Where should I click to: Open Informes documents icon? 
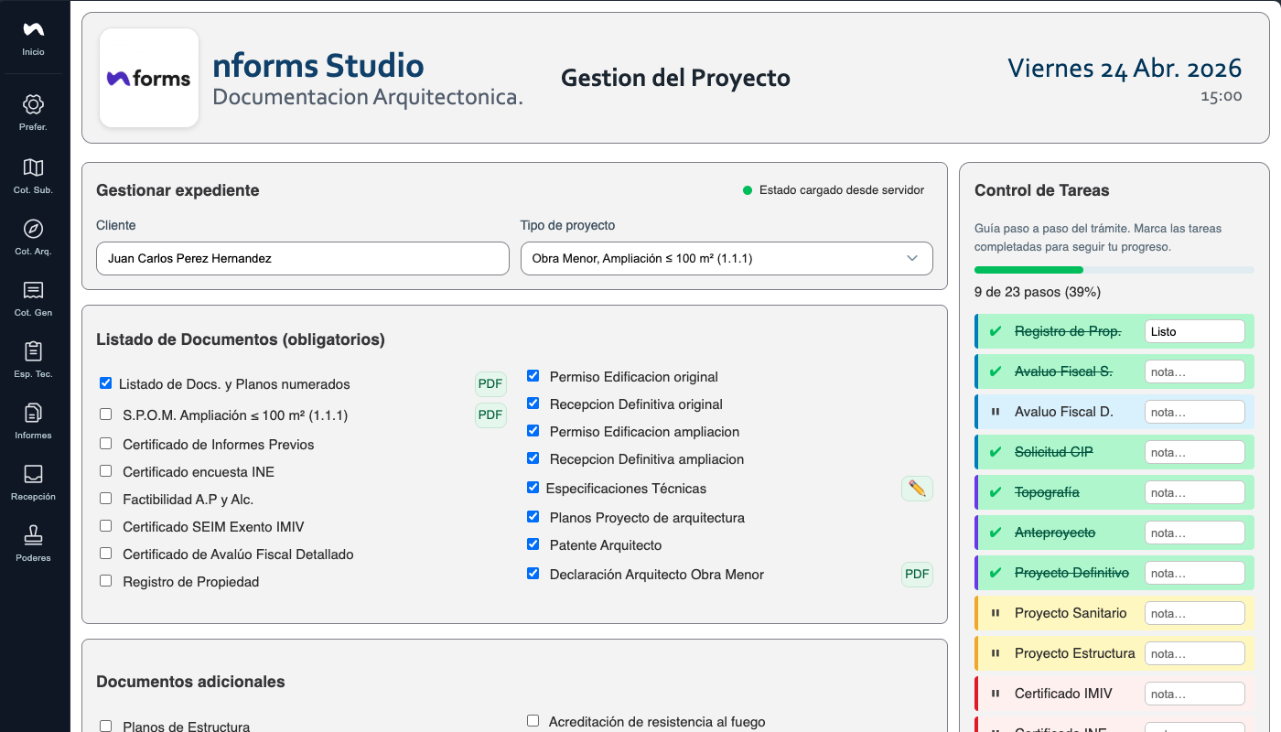point(33,413)
